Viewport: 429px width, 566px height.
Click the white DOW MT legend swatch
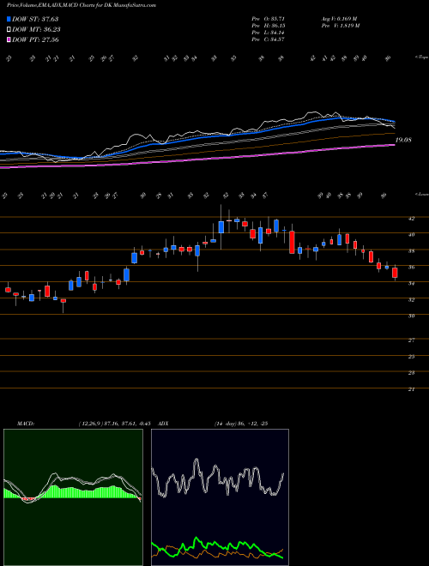click(9, 30)
